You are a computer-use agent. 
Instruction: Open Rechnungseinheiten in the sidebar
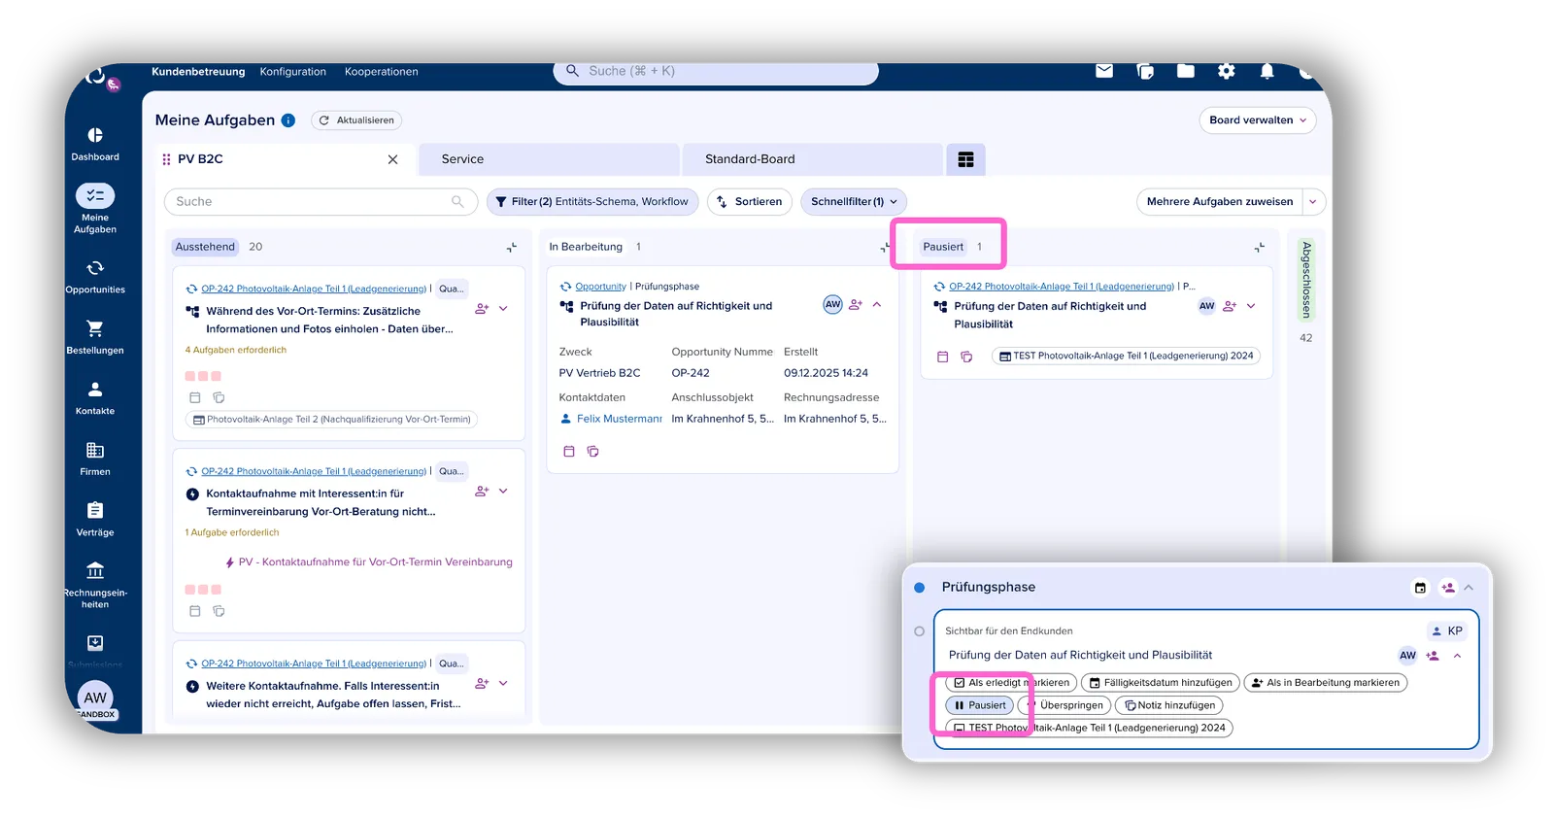tap(95, 585)
